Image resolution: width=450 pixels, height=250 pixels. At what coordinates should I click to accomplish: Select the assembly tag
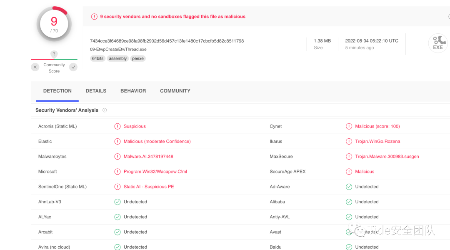coord(117,59)
